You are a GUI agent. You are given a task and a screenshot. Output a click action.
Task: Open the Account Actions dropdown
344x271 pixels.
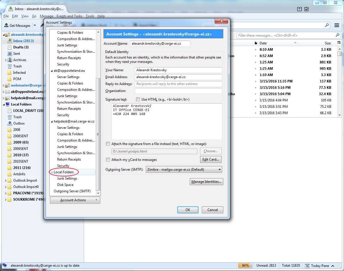75,200
